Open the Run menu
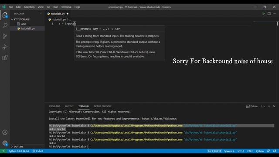Screen dimensions: 279x157 pos(56,7)
